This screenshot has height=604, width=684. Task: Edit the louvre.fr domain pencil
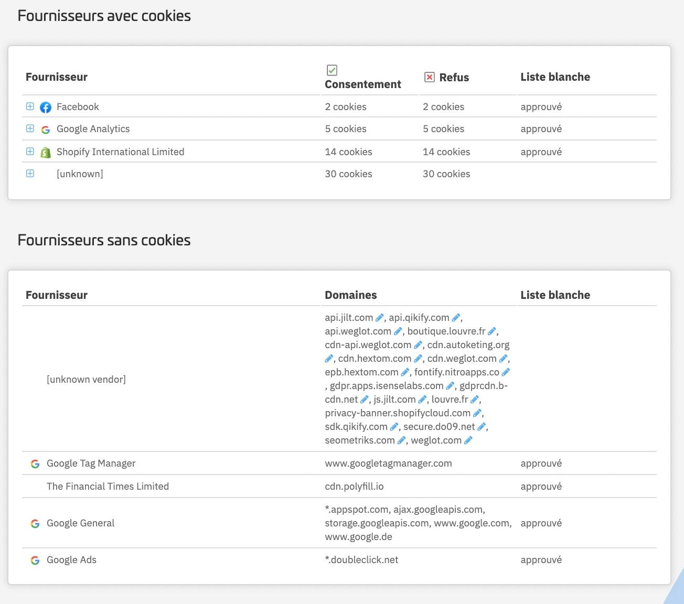click(x=475, y=400)
